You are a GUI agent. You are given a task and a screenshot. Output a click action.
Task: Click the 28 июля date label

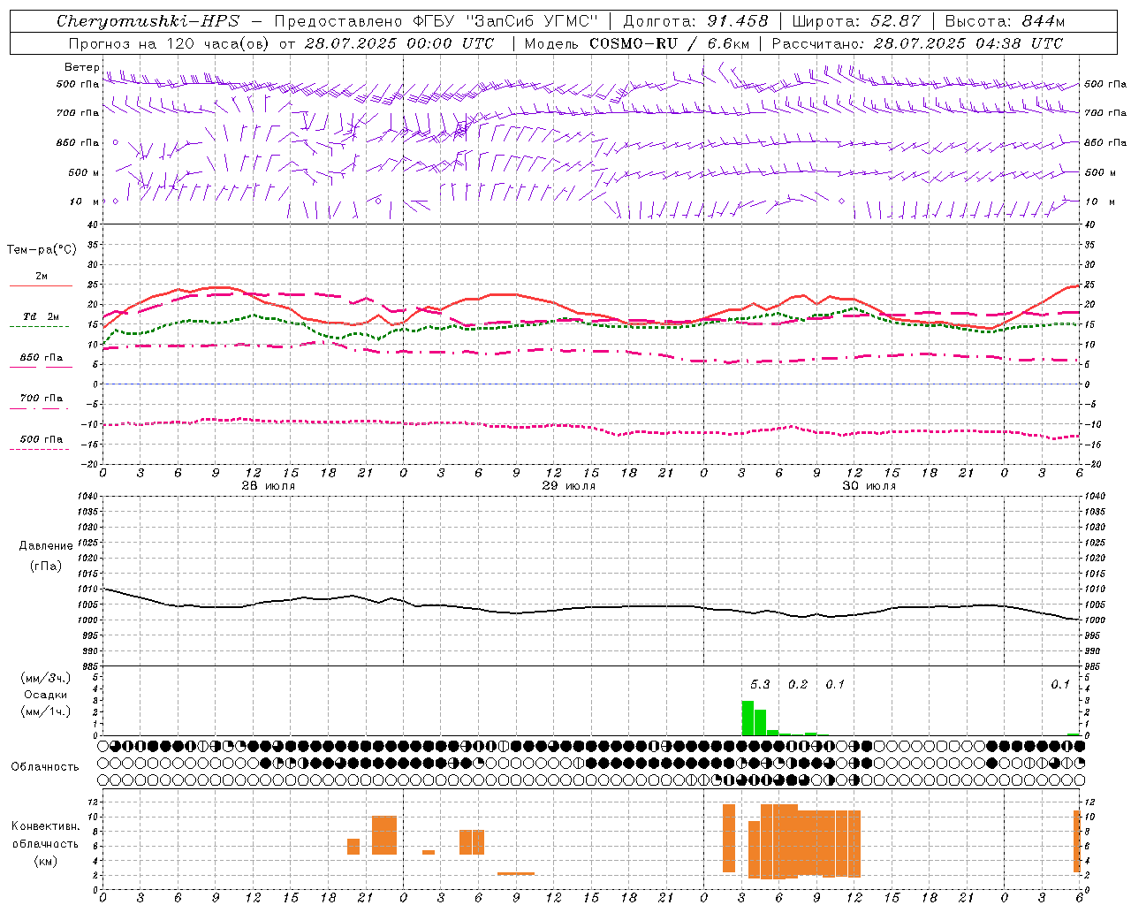click(269, 486)
